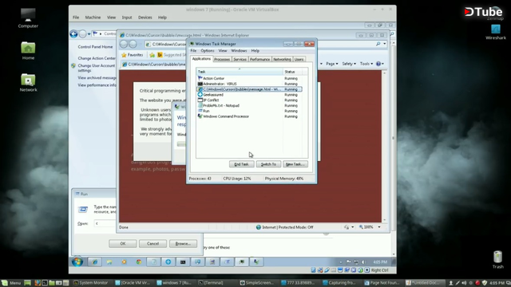Click the Windows 7 network tray icon
511x287 pixels.
point(356,262)
